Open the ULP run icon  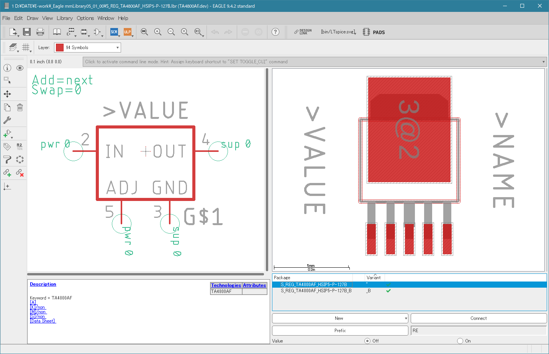(x=128, y=32)
